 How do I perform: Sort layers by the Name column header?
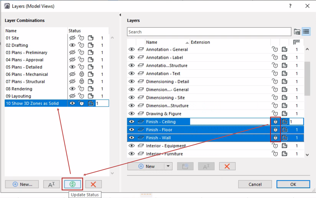[x=167, y=42]
